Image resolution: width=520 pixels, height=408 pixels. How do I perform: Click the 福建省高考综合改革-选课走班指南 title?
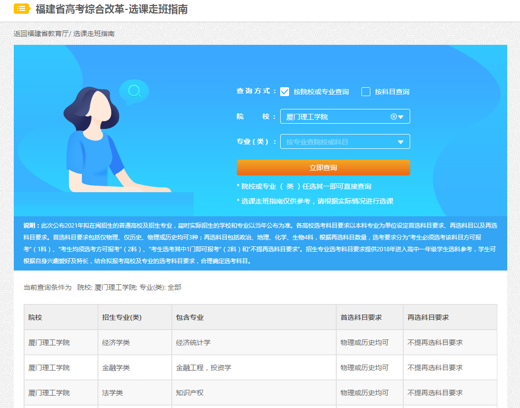pos(112,9)
